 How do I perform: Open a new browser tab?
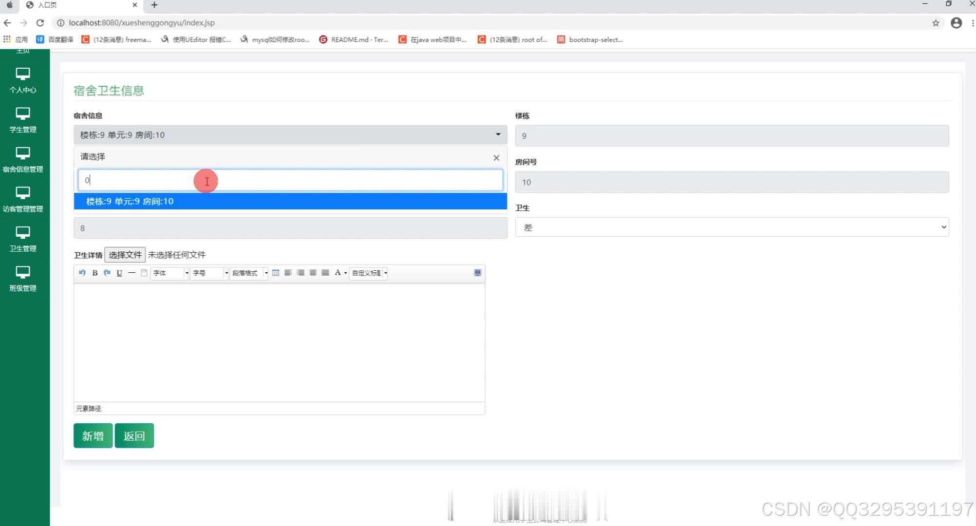[154, 5]
